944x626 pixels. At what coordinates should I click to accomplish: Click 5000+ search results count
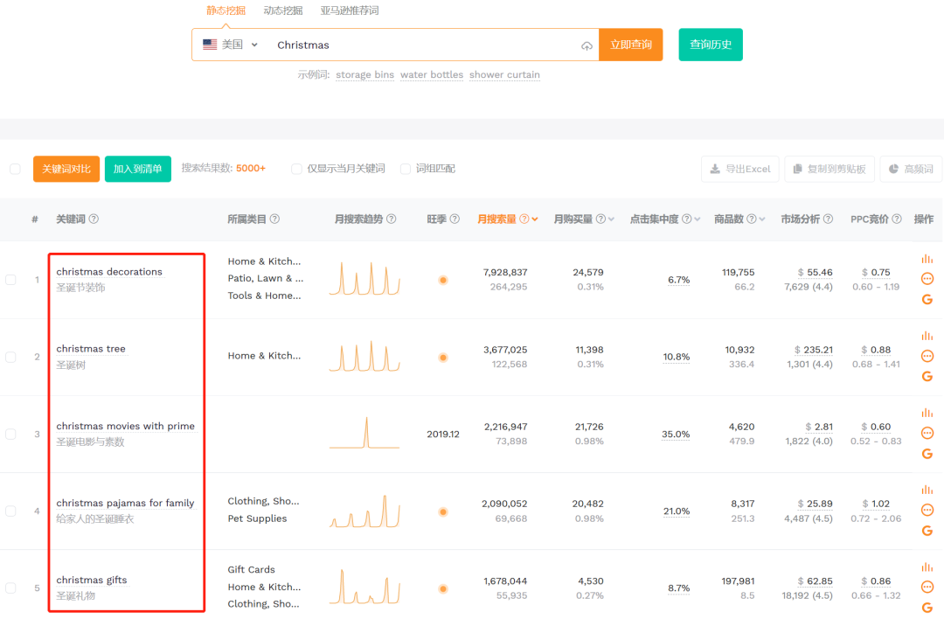(251, 169)
